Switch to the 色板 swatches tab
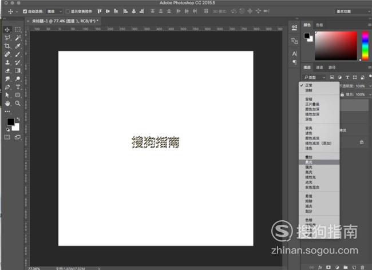Image resolution: width=372 pixels, height=270 pixels. coord(319,25)
